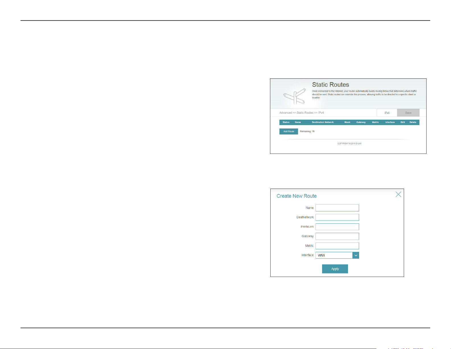Click the Interface column header in table
This screenshot has width=451, height=349.
pyautogui.click(x=390, y=122)
